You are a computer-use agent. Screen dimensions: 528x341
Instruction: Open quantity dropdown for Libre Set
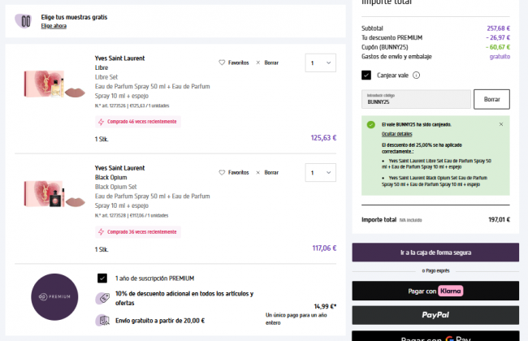pyautogui.click(x=320, y=63)
